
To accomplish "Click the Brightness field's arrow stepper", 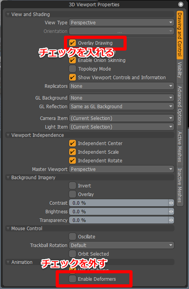I will [171, 212].
